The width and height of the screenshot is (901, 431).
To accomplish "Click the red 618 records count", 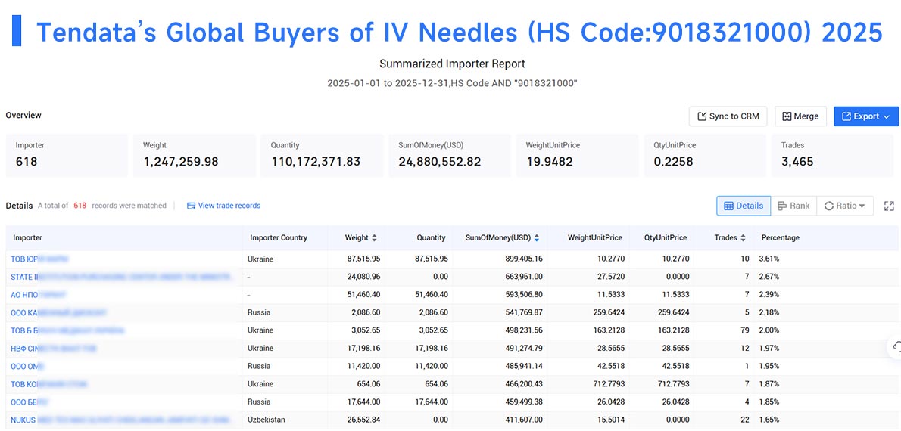I will click(x=79, y=206).
